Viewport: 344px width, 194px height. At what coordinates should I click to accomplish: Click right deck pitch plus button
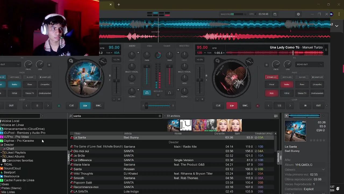pyautogui.click(x=202, y=99)
